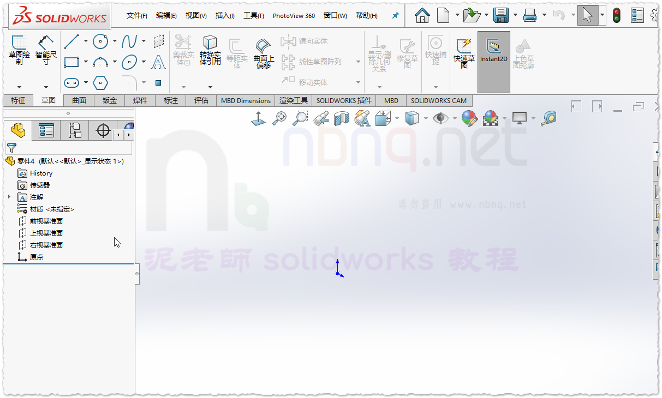The height and width of the screenshot is (398, 662).
Task: Click the View Orientation triad icon
Action: [384, 118]
